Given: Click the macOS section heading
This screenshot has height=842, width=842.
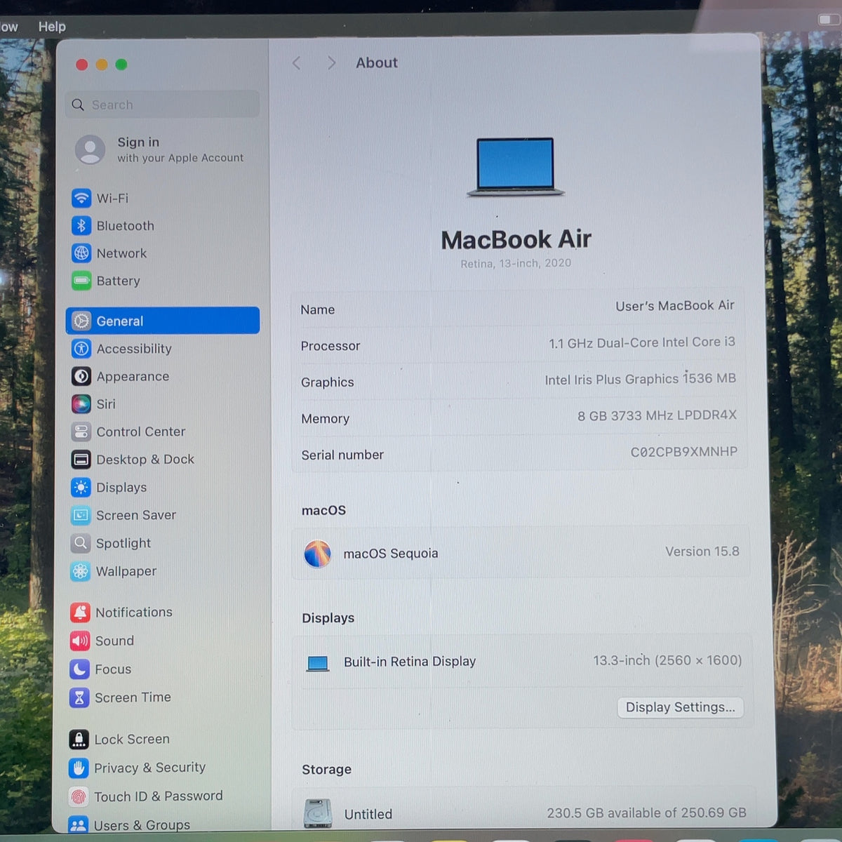Looking at the screenshot, I should [323, 510].
